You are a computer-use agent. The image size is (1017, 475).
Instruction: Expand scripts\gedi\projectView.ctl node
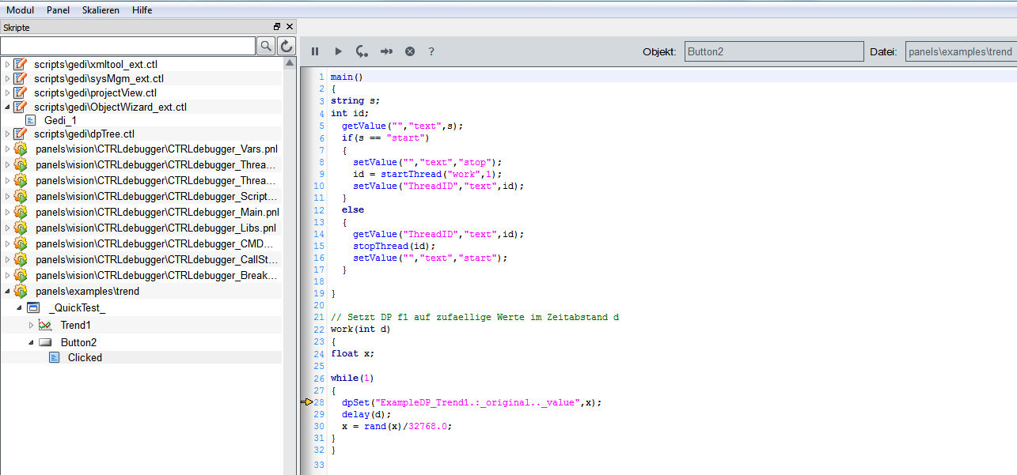[x=7, y=92]
